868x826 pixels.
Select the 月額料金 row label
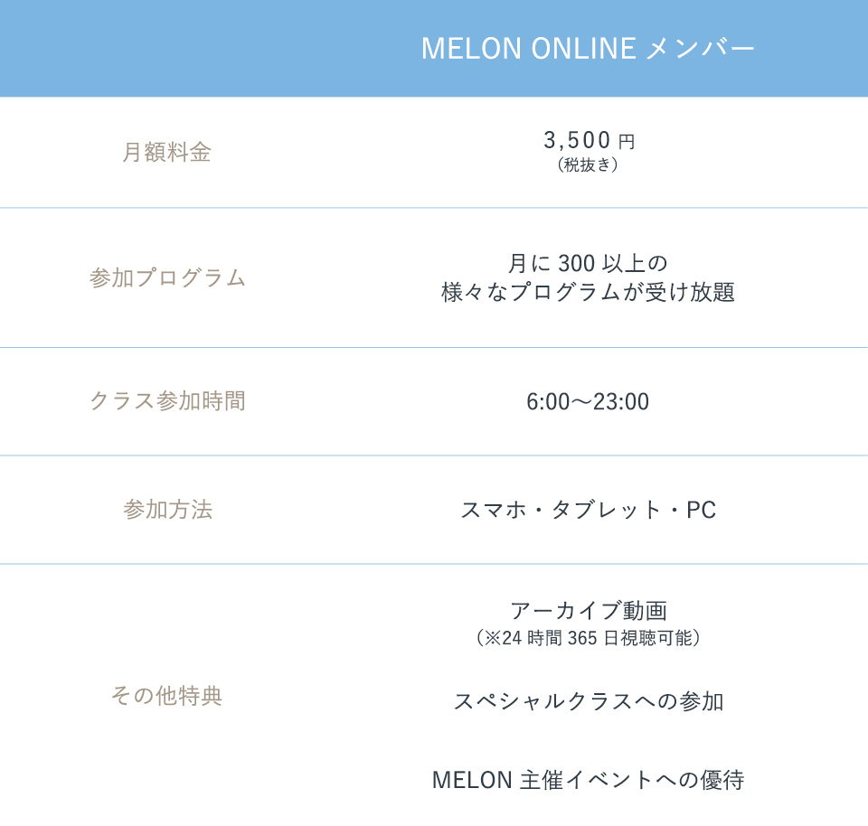[166, 152]
